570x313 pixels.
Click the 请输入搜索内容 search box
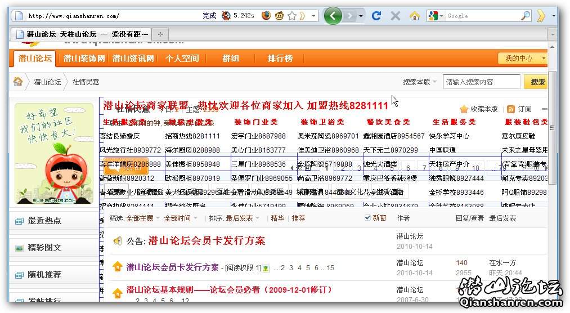click(x=481, y=82)
